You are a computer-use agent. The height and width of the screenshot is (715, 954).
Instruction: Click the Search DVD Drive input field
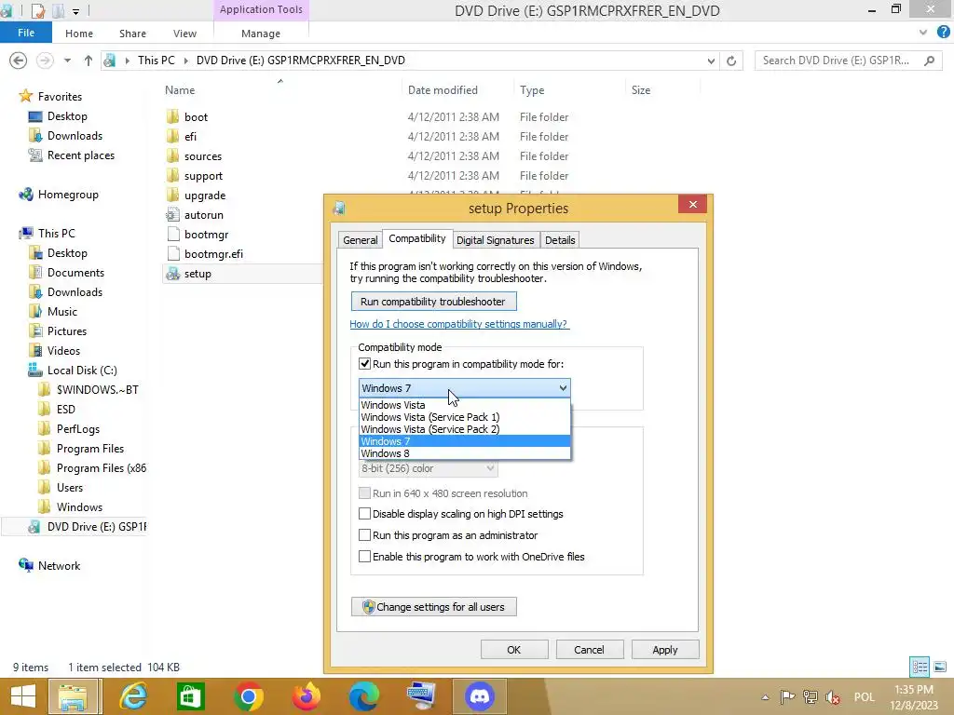coord(839,61)
